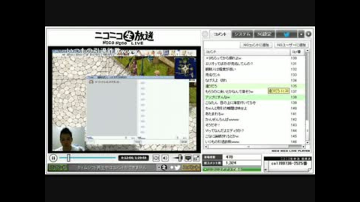Screen dimensions: 360x202
Task: Click the NGユーザーに追加 button
Action: click(x=291, y=45)
